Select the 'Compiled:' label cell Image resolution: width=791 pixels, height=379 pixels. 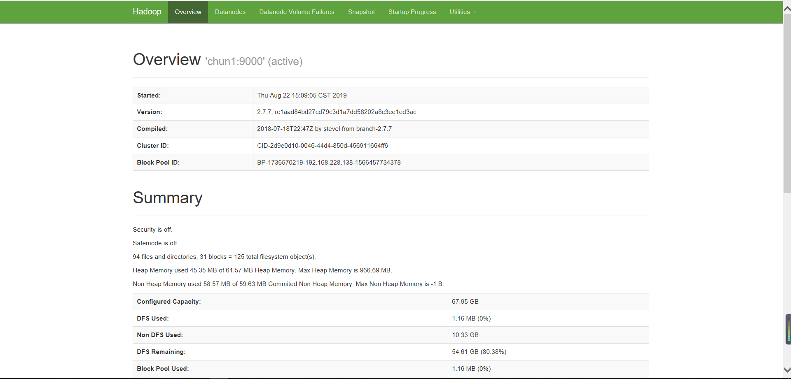tap(193, 129)
